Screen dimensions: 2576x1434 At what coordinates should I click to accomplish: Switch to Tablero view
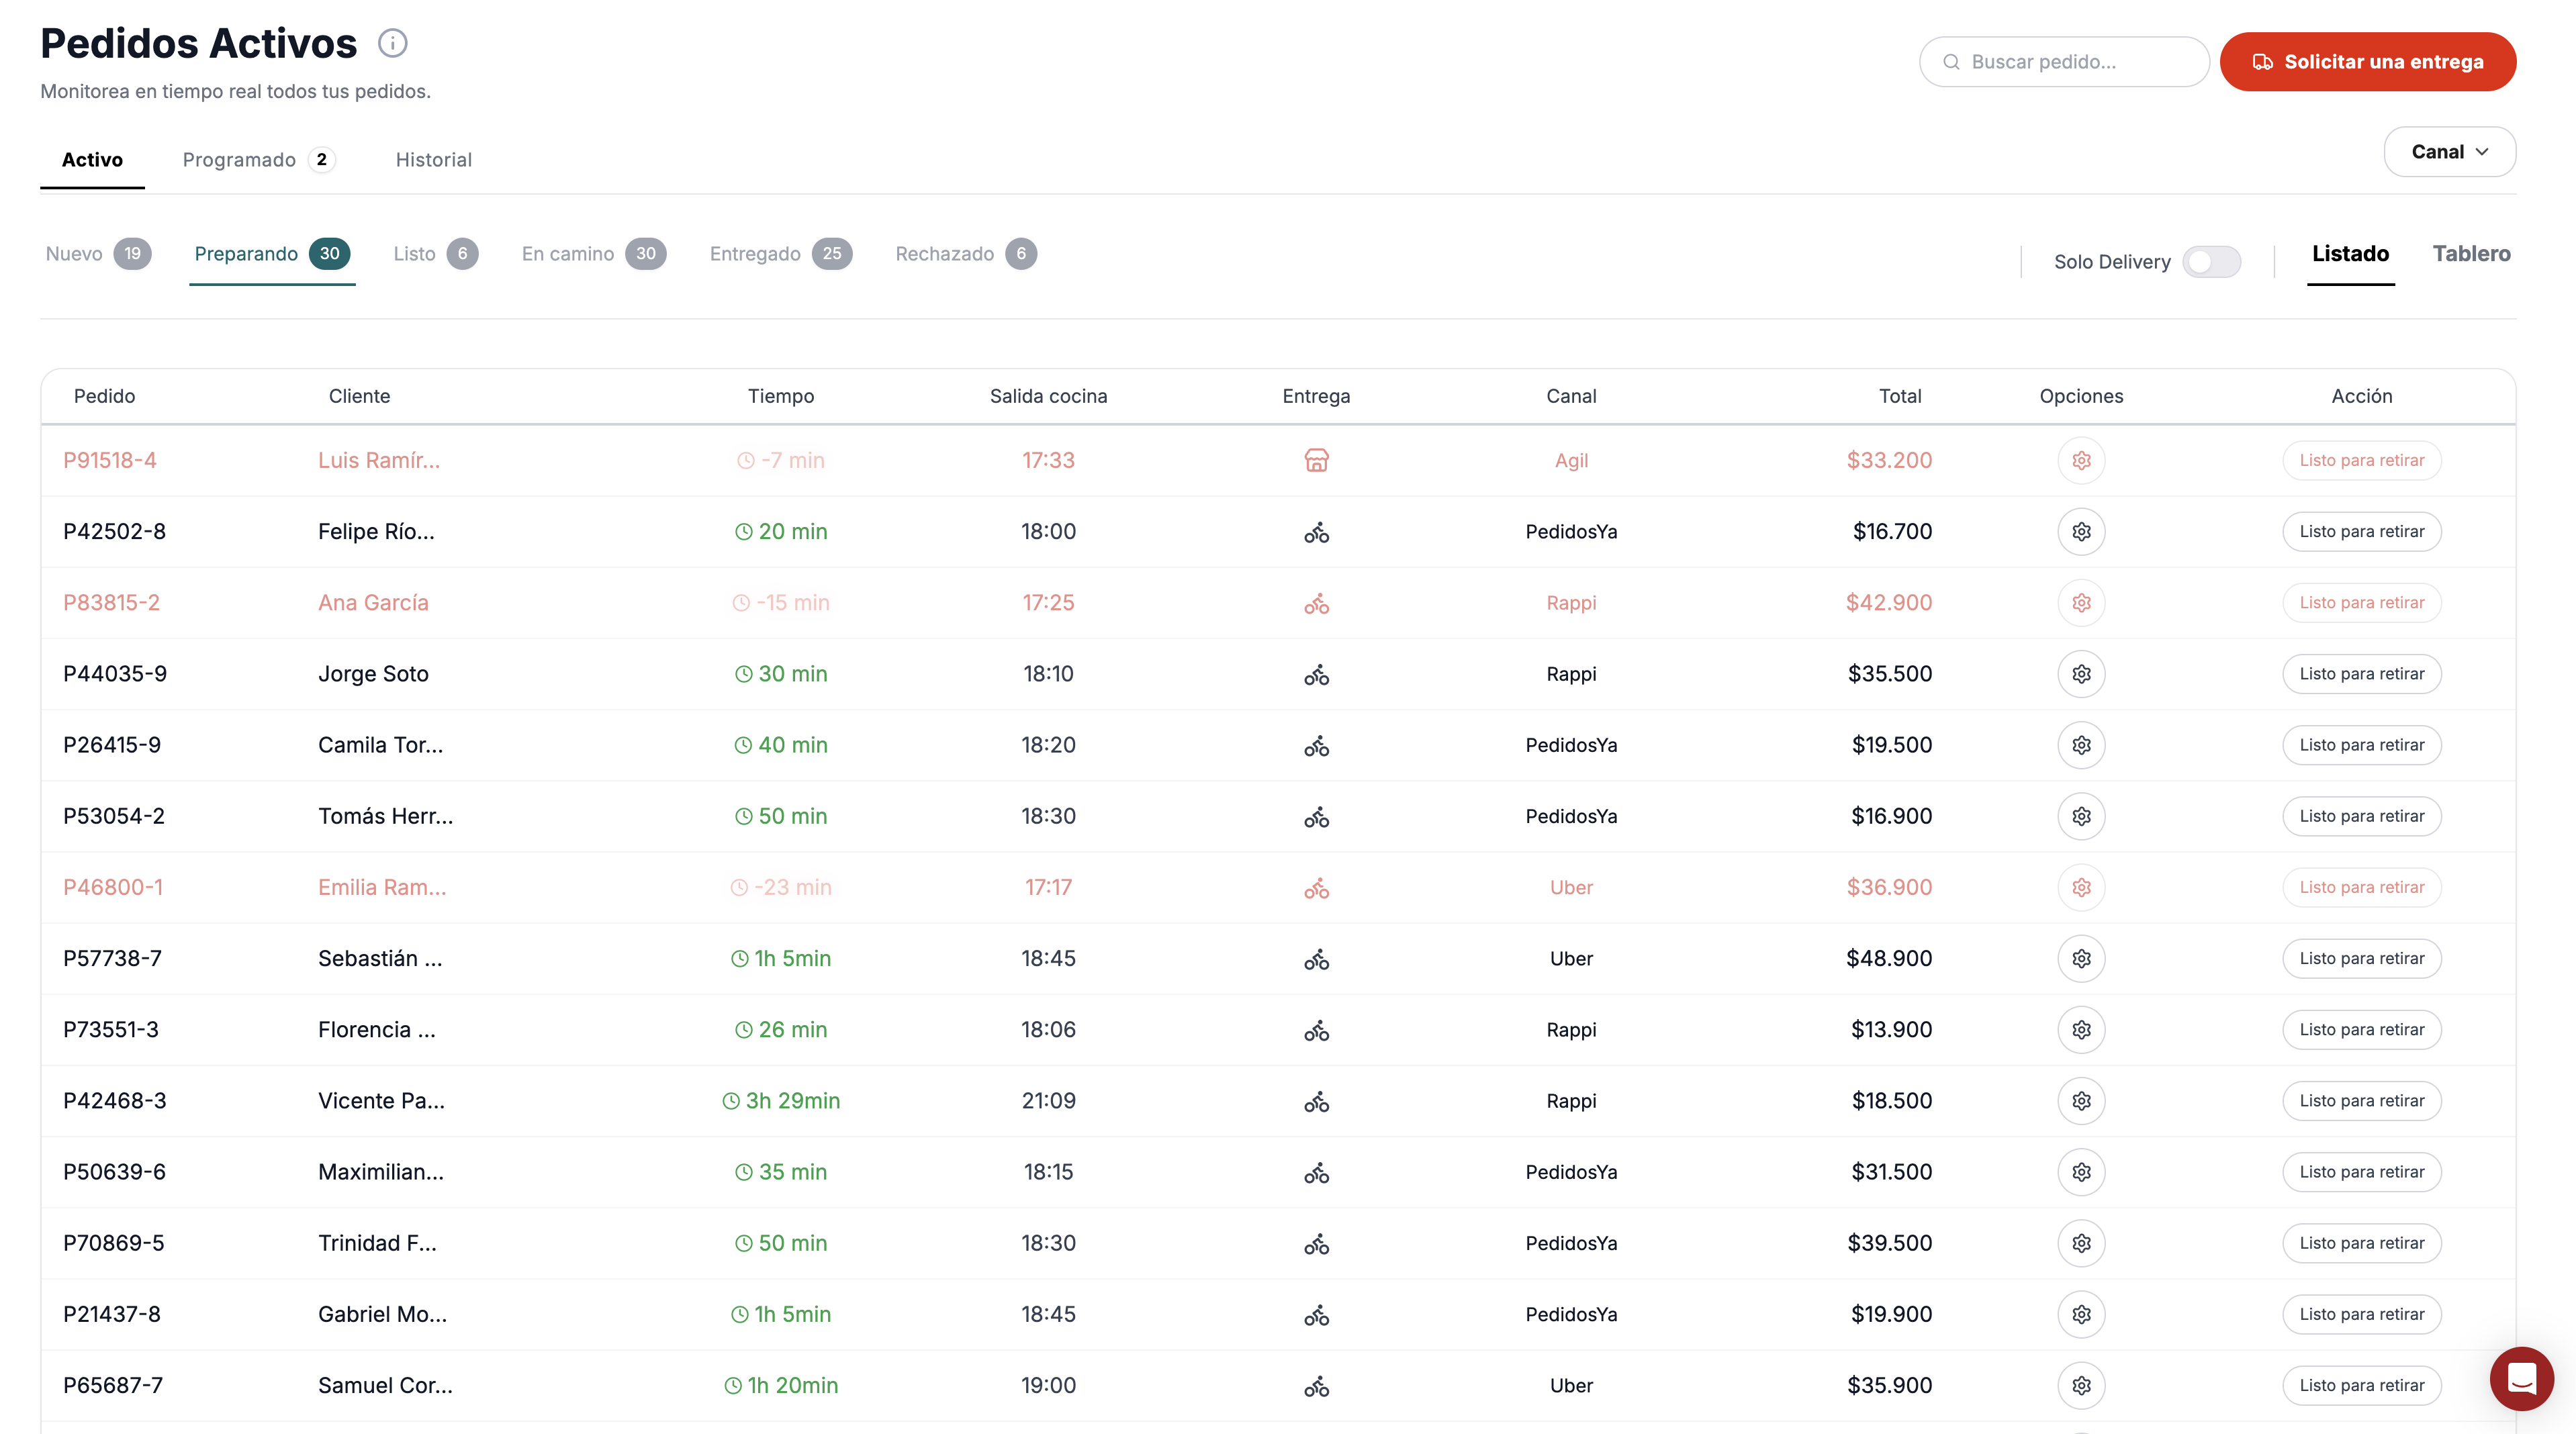2471,254
